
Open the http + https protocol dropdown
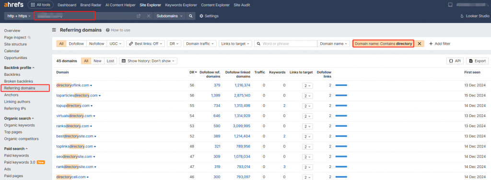19,16
